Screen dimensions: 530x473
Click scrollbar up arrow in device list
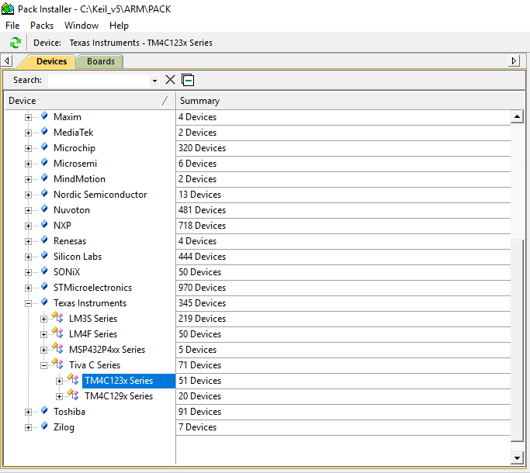pyautogui.click(x=517, y=116)
